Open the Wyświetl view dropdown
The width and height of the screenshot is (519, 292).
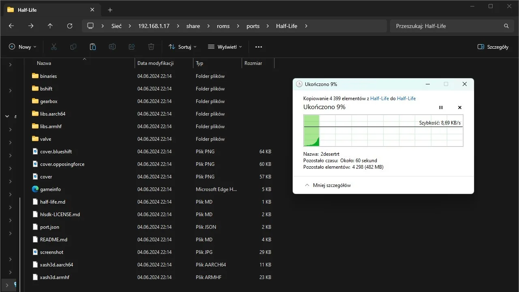click(225, 47)
